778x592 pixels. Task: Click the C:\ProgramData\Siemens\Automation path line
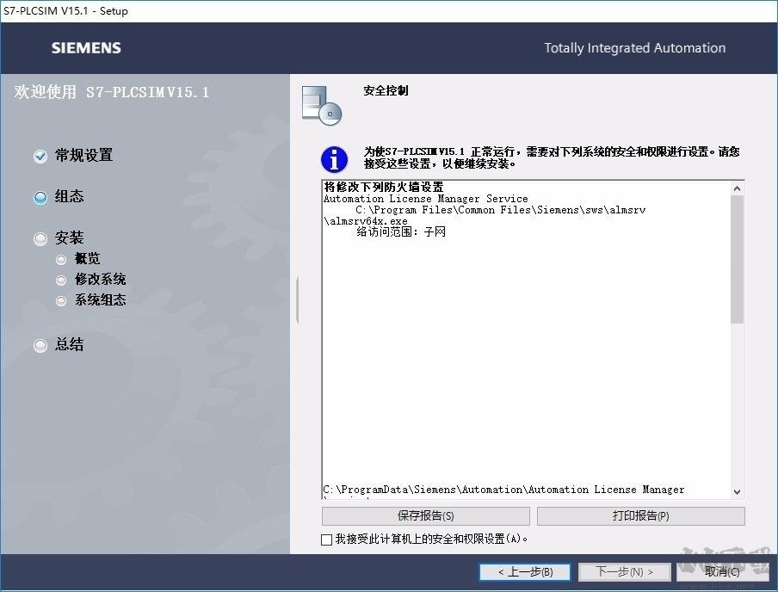(503, 490)
